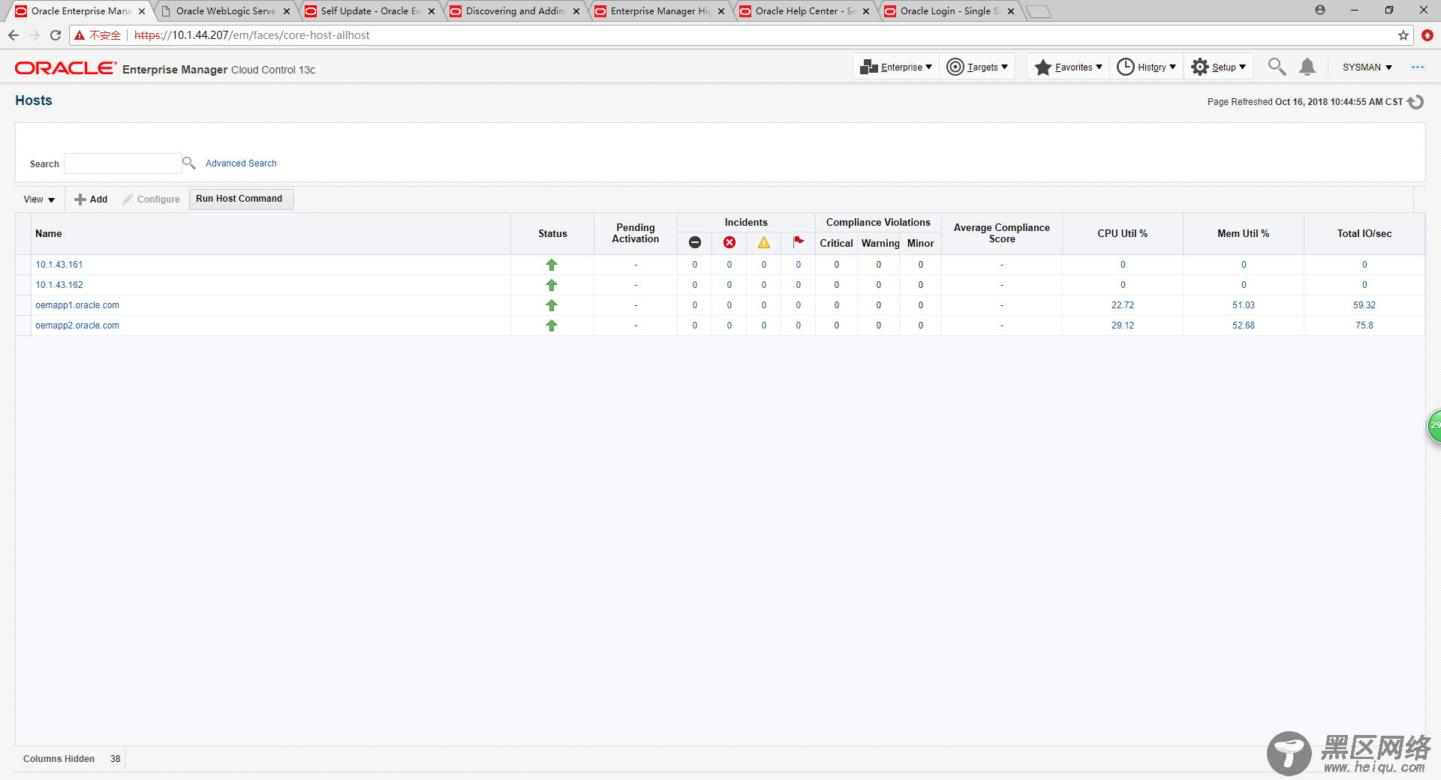
Task: Click the Configure button
Action: click(x=151, y=199)
